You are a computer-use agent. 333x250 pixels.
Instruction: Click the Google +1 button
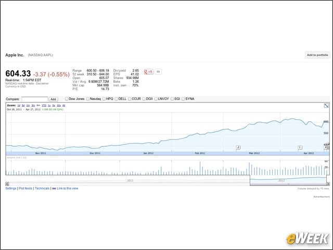[148, 72]
